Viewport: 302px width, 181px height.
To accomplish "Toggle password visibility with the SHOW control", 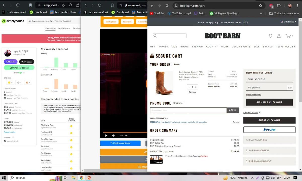I will (290, 87).
